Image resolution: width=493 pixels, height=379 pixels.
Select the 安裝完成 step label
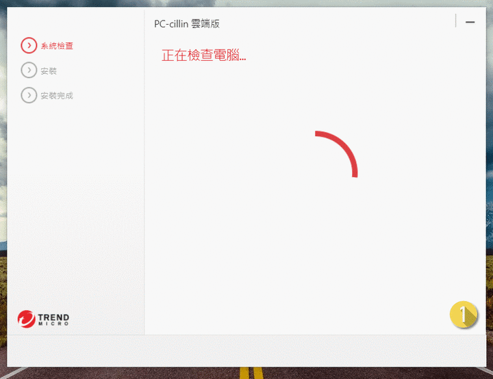[x=57, y=96]
